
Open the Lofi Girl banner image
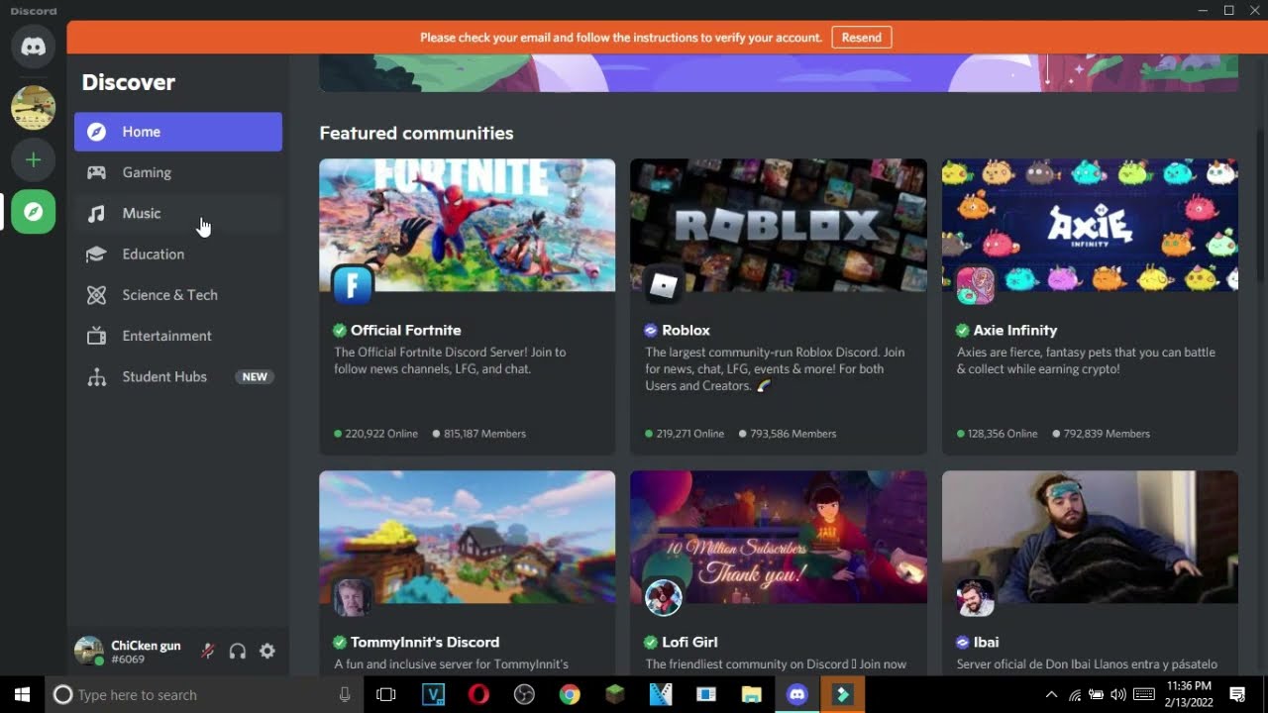[x=779, y=537]
